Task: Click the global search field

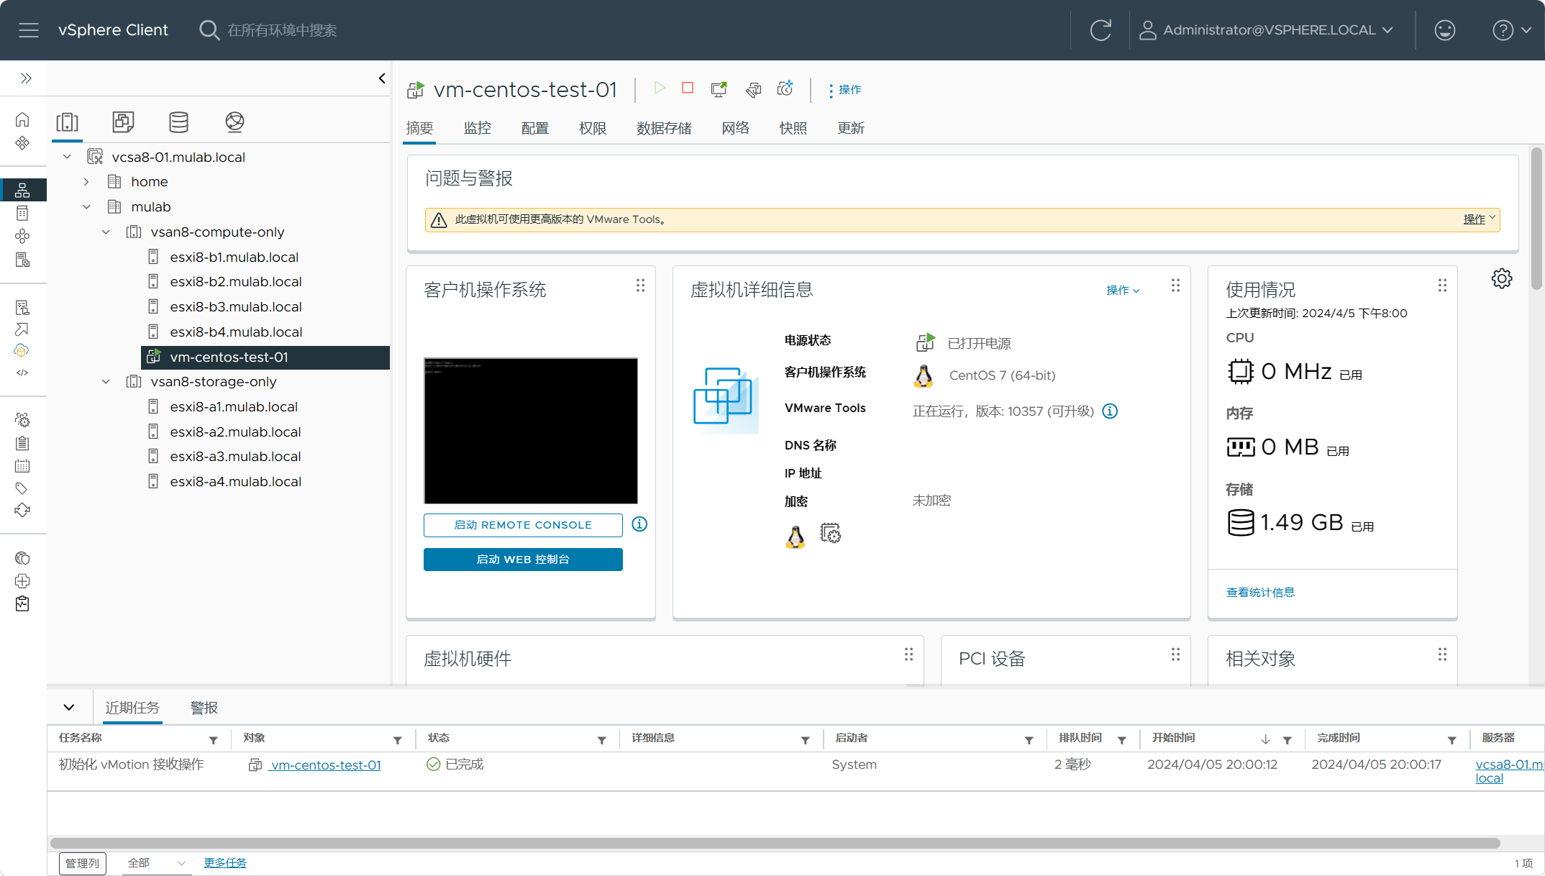Action: (282, 30)
